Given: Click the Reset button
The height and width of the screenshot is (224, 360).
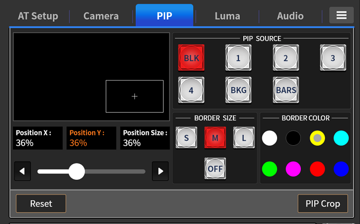Looking at the screenshot, I should [x=41, y=203].
